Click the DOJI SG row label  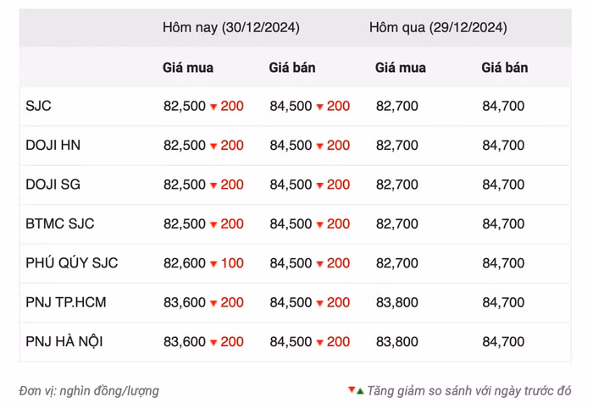tap(53, 185)
